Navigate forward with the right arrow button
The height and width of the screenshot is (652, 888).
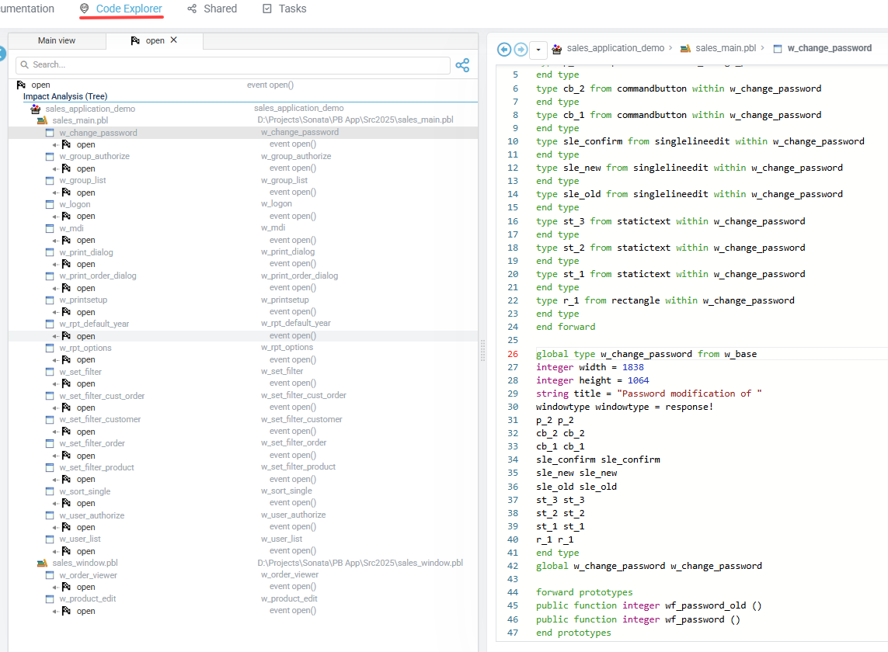[x=521, y=49]
